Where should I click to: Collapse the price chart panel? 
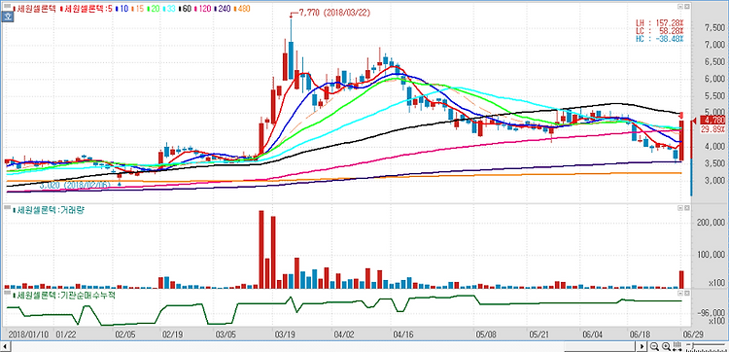tap(679, 8)
